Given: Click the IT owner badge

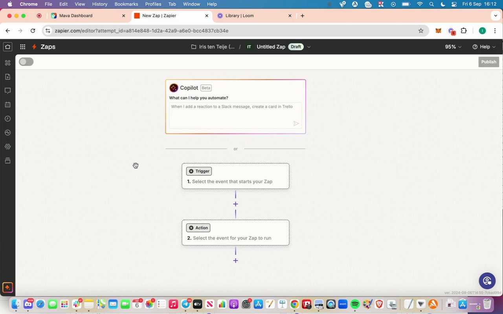Looking at the screenshot, I should (x=249, y=47).
